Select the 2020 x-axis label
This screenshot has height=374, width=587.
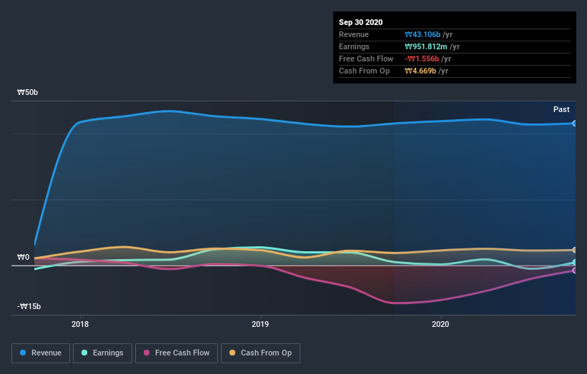(x=440, y=324)
